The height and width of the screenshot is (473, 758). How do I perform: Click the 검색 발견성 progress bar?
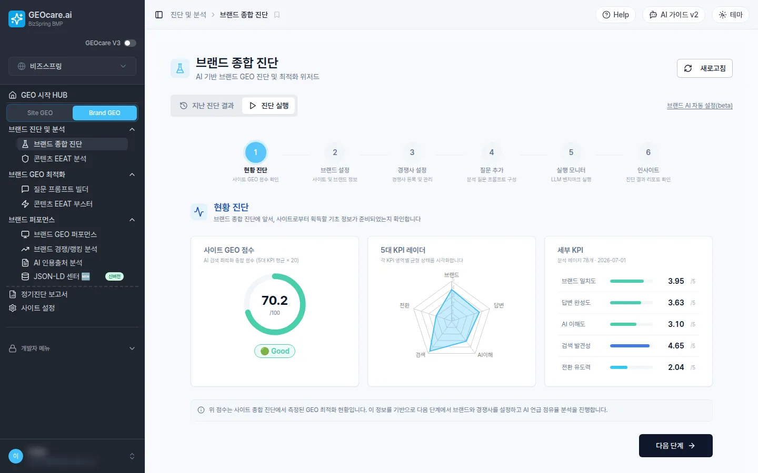631,346
